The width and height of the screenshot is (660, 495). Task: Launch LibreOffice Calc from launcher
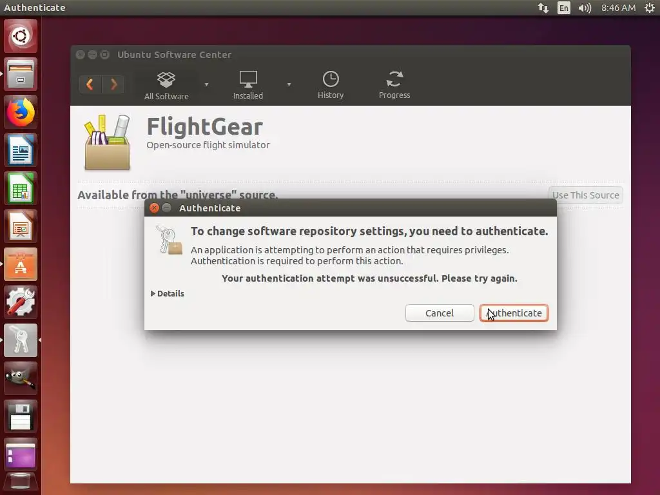(21, 188)
